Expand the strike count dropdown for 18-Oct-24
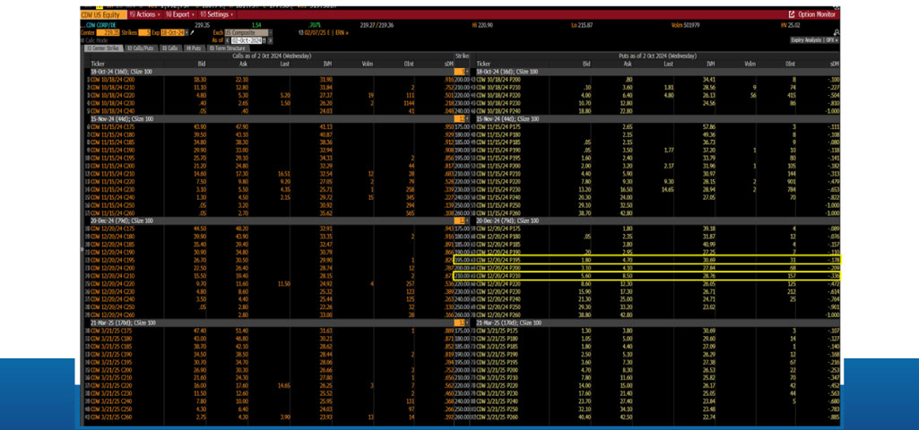This screenshot has width=919, height=430. (463, 72)
